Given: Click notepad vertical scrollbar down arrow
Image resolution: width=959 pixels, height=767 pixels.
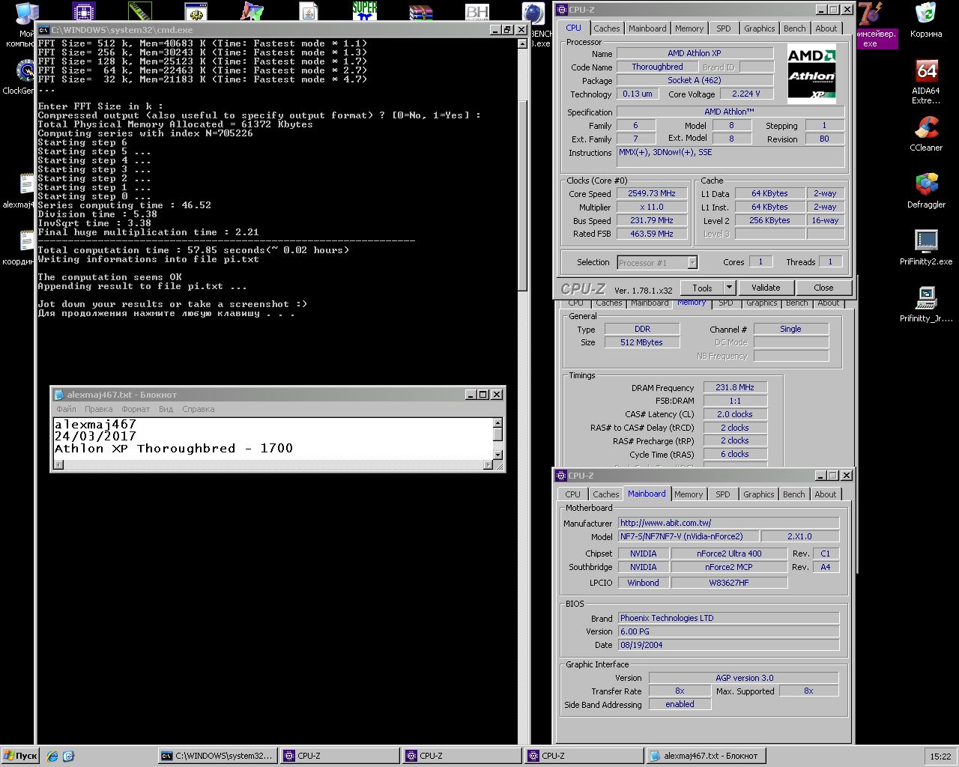Looking at the screenshot, I should [x=497, y=454].
